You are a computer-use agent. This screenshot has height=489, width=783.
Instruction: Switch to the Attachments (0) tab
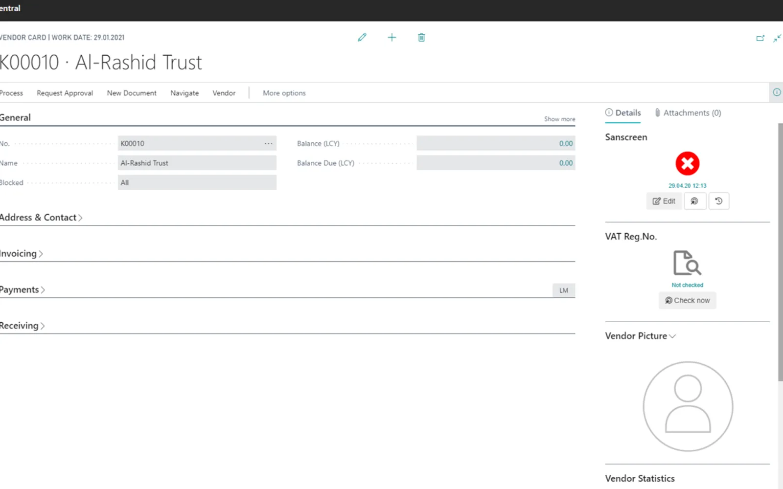click(x=688, y=112)
